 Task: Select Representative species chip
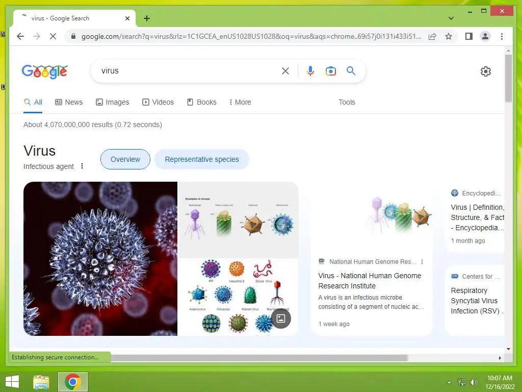(202, 159)
